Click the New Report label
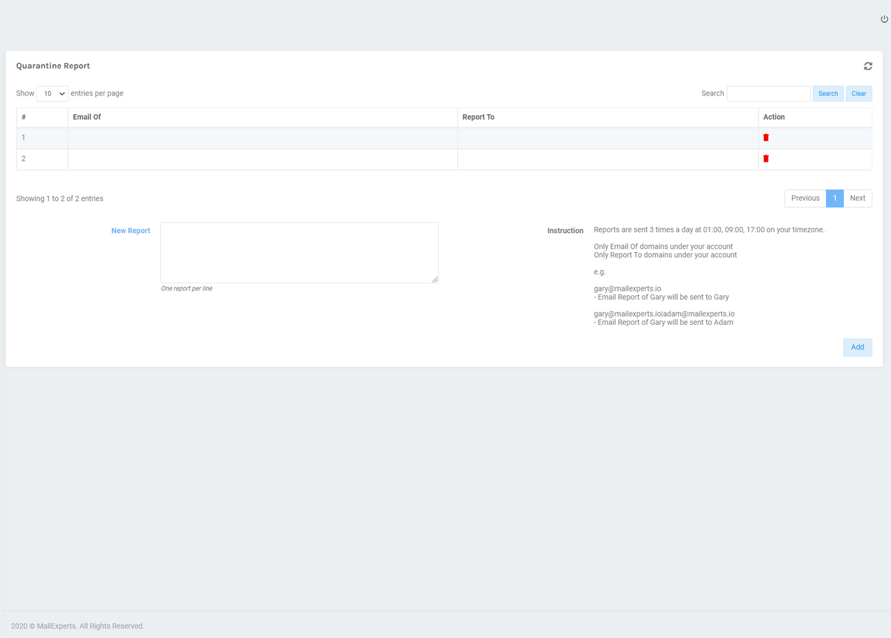This screenshot has height=638, width=891. coord(131,230)
